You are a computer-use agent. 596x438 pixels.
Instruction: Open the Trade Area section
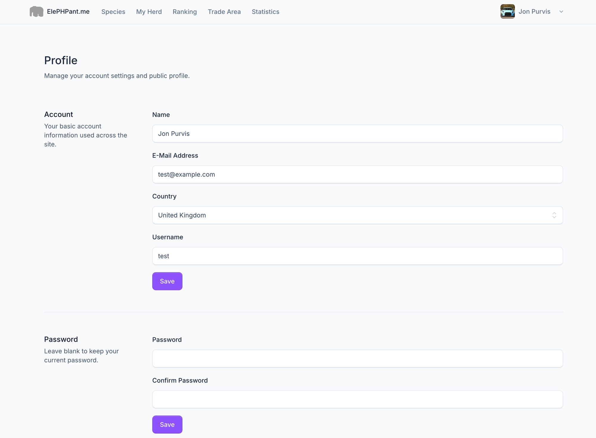224,12
